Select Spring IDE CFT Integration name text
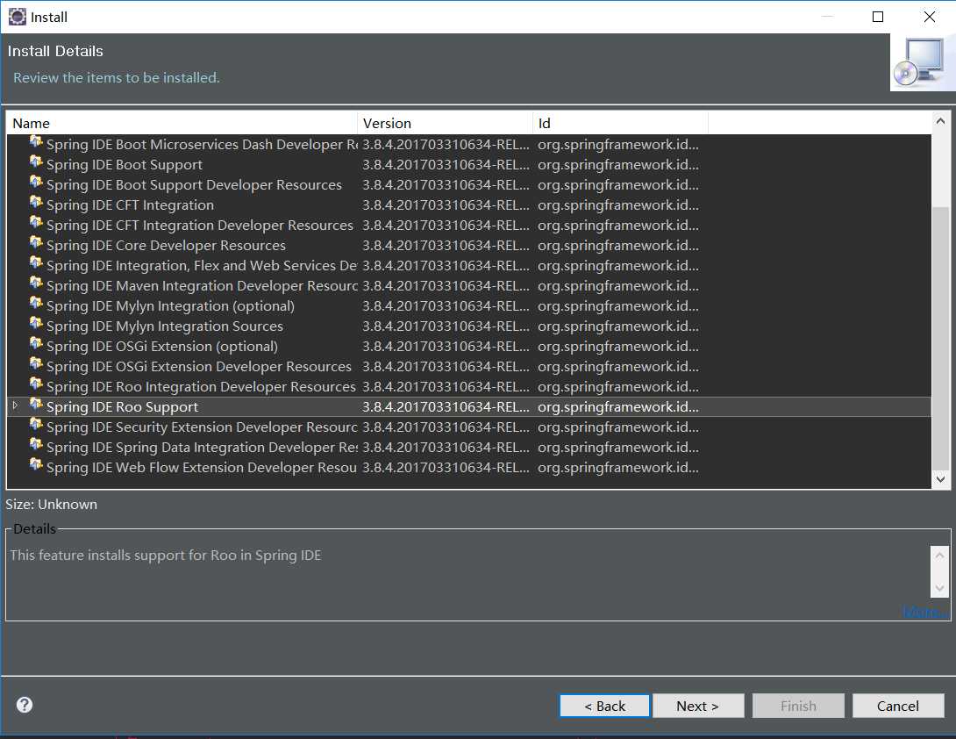Image resolution: width=956 pixels, height=739 pixels. tap(130, 205)
